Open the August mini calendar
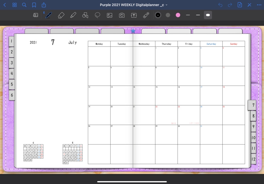Image resolution: width=264 pixels, height=184 pixels. point(72,153)
